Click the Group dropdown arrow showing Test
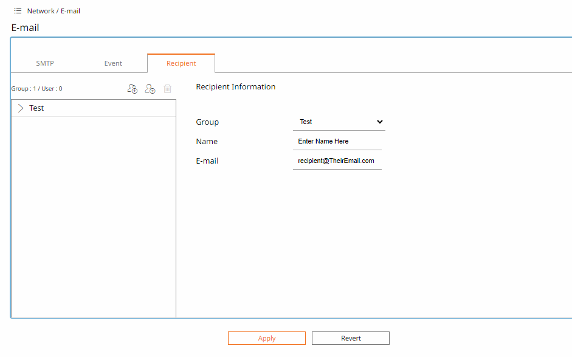This screenshot has width=572, height=357. click(x=379, y=122)
